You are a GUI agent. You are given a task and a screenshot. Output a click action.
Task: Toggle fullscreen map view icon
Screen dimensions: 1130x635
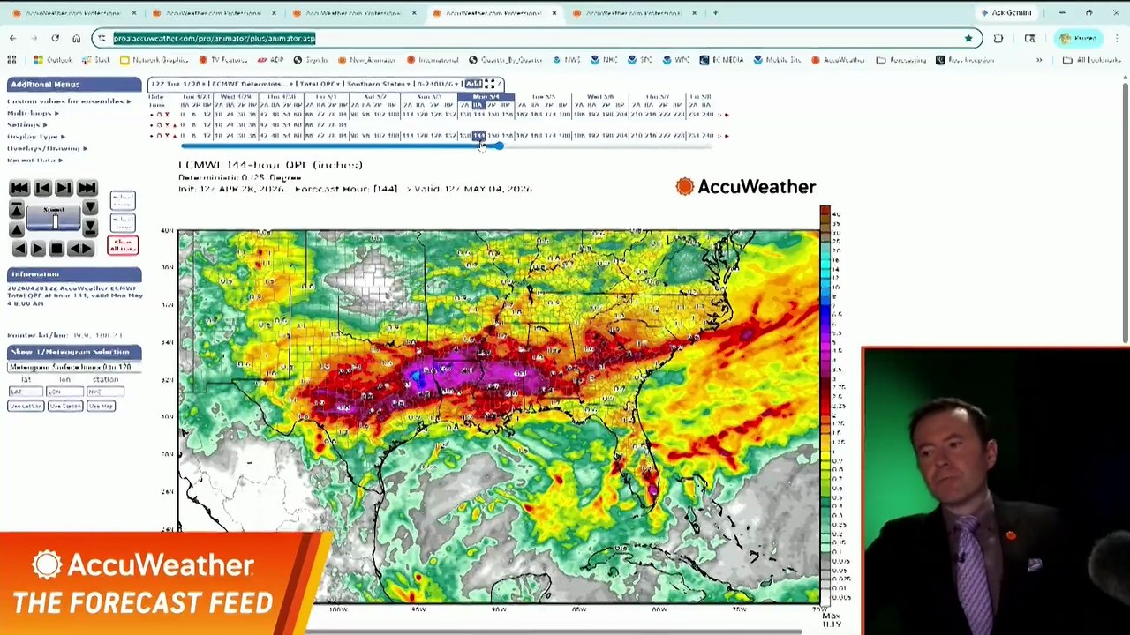tap(488, 84)
